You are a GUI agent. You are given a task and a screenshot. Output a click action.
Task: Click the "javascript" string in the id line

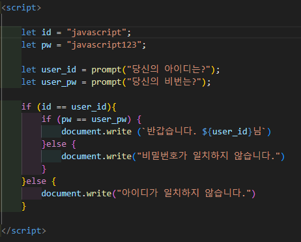(96, 33)
